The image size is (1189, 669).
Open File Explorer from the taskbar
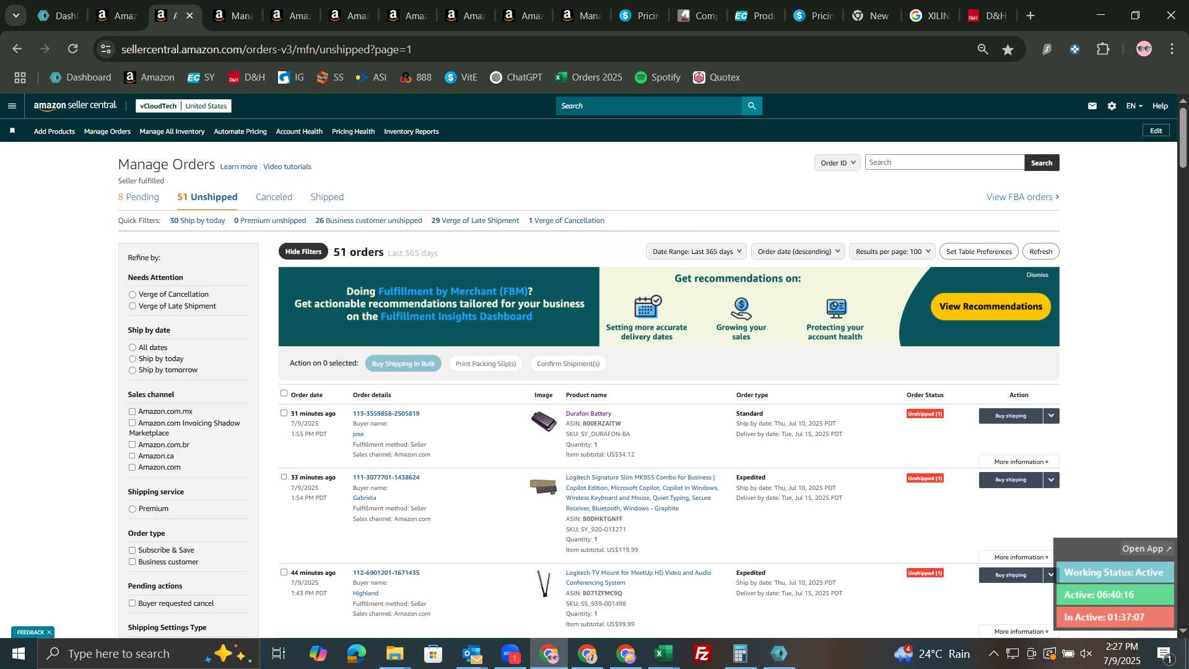(x=394, y=654)
